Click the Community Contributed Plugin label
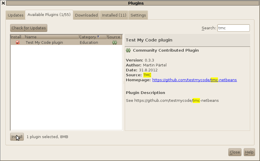This screenshot has width=260, height=161. (x=166, y=50)
